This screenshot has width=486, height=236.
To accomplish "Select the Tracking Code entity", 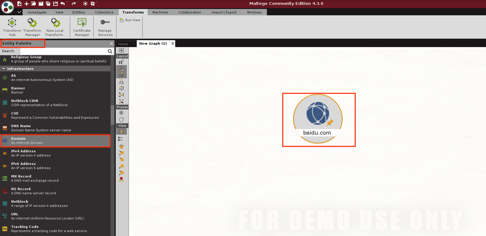I will pos(55,229).
